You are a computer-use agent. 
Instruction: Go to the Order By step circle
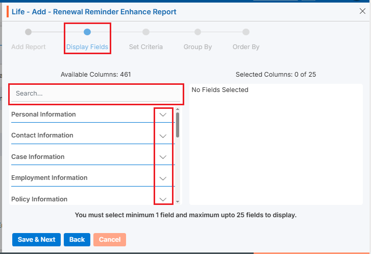(x=246, y=32)
